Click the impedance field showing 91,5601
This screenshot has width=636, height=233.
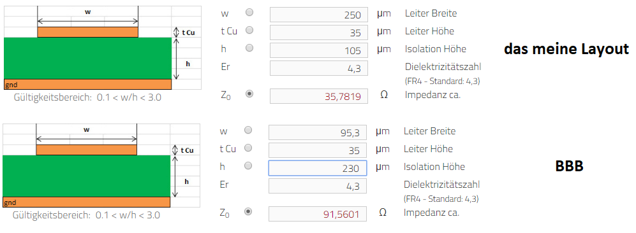coord(318,214)
